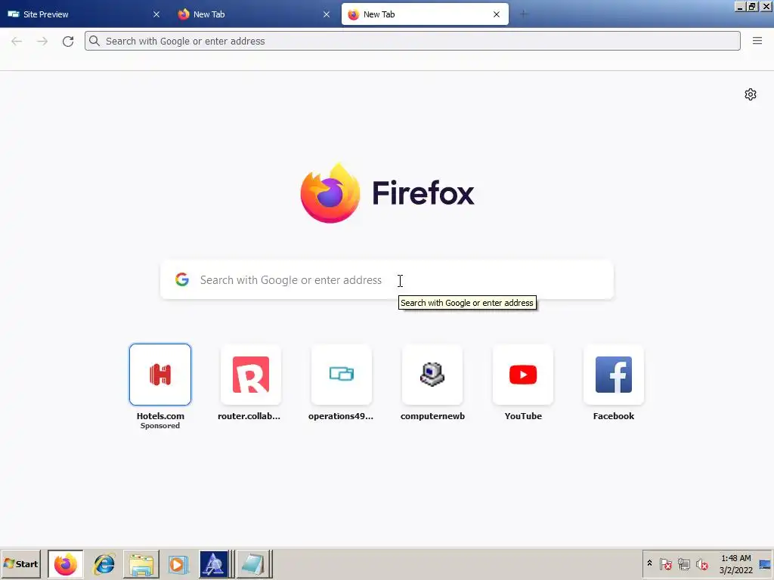774x580 pixels.
Task: Open the Firefox hamburger menu
Action: pyautogui.click(x=757, y=41)
